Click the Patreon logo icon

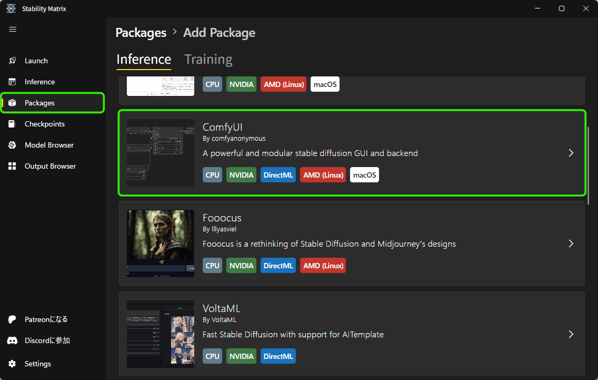pyautogui.click(x=12, y=319)
